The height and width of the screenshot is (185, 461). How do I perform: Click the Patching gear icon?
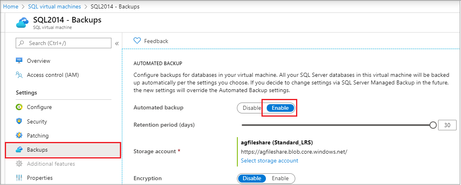19,136
